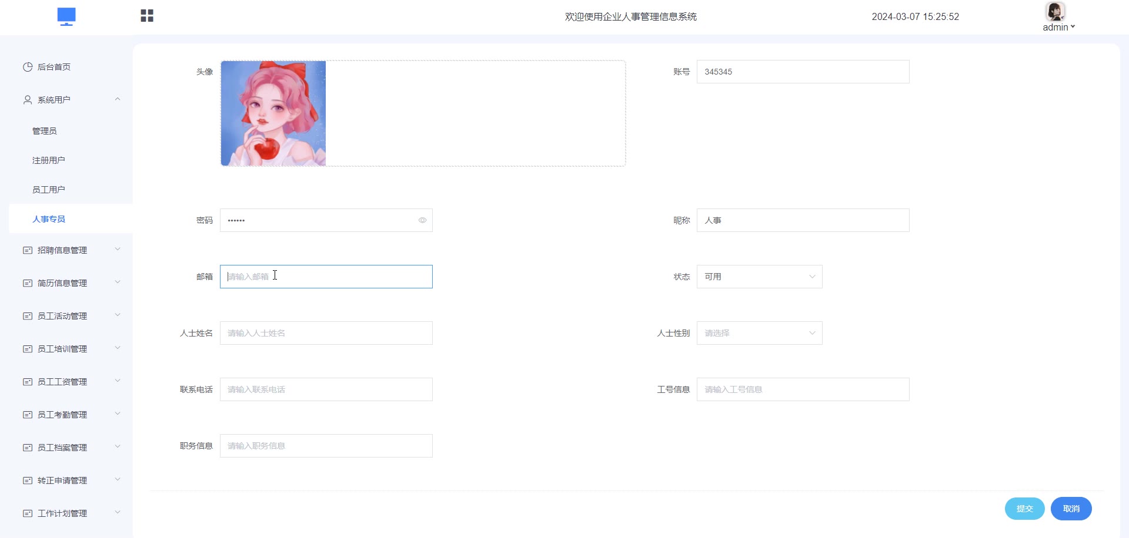Submit the form with 提交 button
The width and height of the screenshot is (1129, 538).
1025,509
